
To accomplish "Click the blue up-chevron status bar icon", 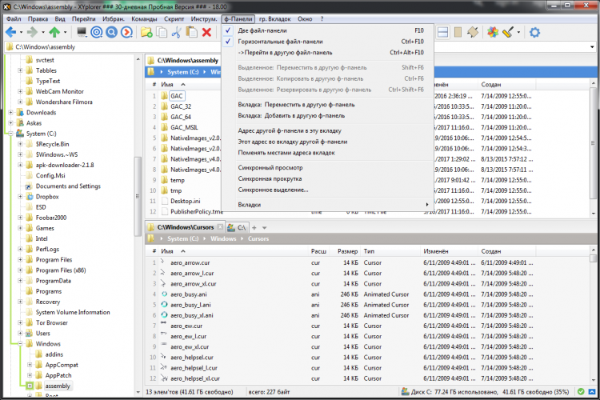I will pyautogui.click(x=592, y=392).
